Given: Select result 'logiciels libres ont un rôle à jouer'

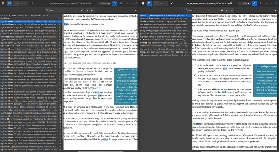Looking at the screenshot, I should point(31,21).
